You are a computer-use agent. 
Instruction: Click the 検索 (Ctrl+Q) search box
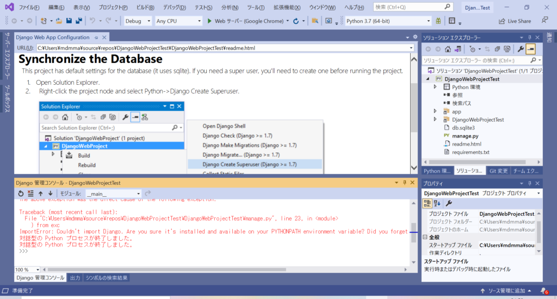pos(413,7)
